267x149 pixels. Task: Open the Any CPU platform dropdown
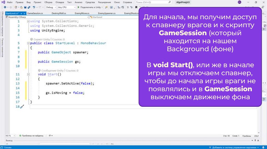[x=66, y=7]
